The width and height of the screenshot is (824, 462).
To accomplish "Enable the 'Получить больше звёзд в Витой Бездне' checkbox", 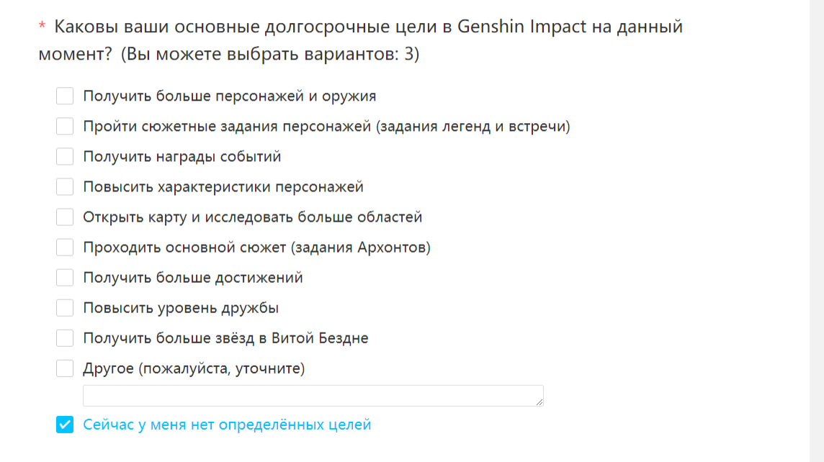I will (x=65, y=338).
